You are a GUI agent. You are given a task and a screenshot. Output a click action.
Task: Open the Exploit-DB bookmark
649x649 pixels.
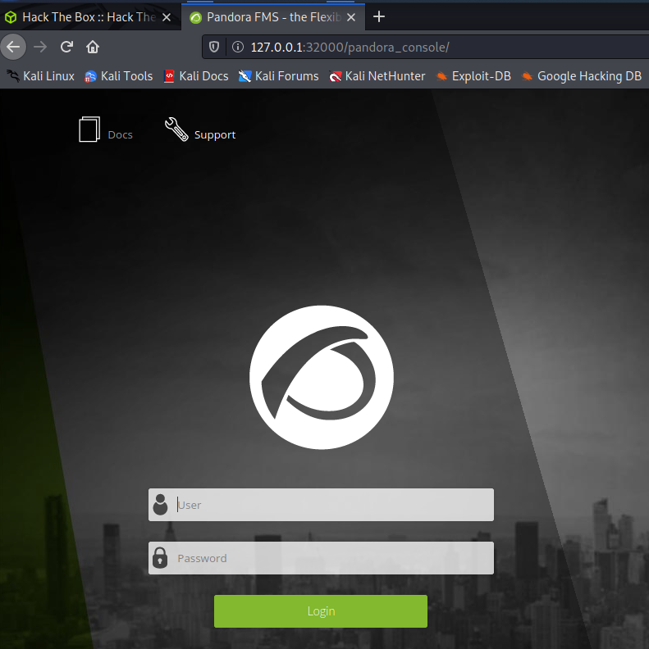tap(473, 76)
